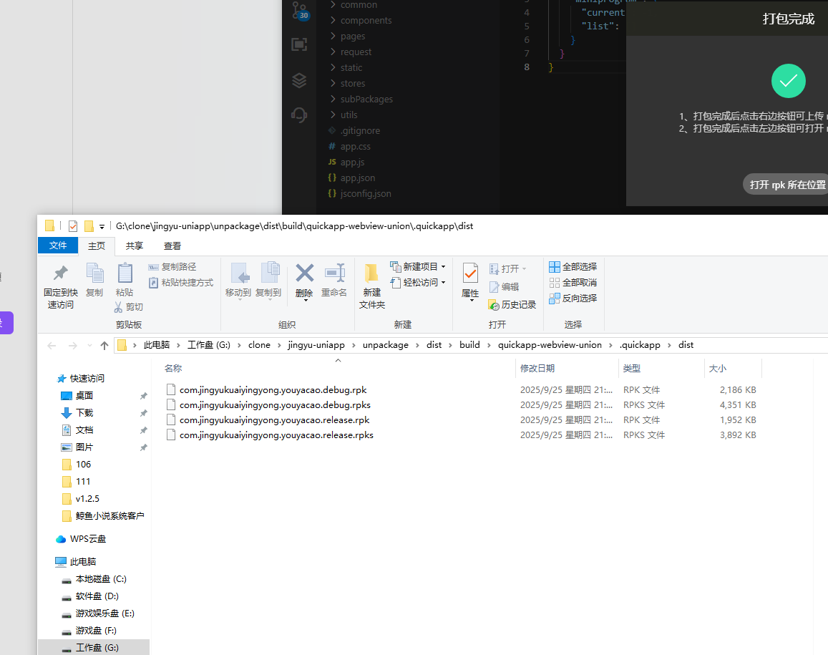Screen dimensions: 828x655
Task: Click the Back navigation arrow
Action: (x=52, y=346)
